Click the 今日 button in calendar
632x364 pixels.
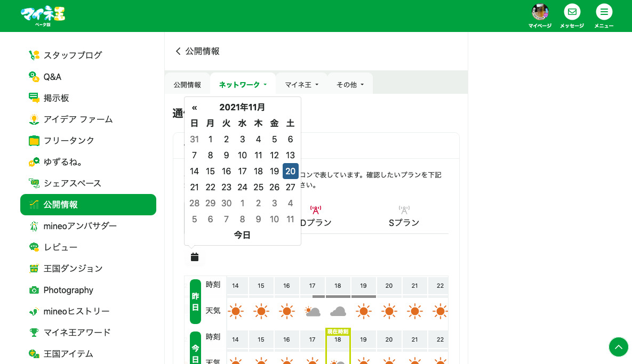pyautogui.click(x=242, y=235)
